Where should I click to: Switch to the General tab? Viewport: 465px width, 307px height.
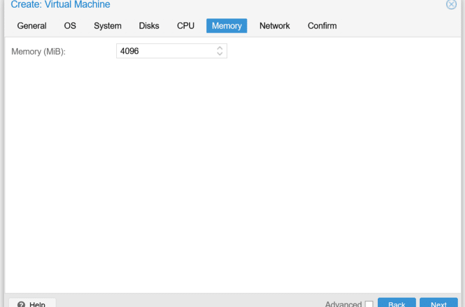click(32, 26)
